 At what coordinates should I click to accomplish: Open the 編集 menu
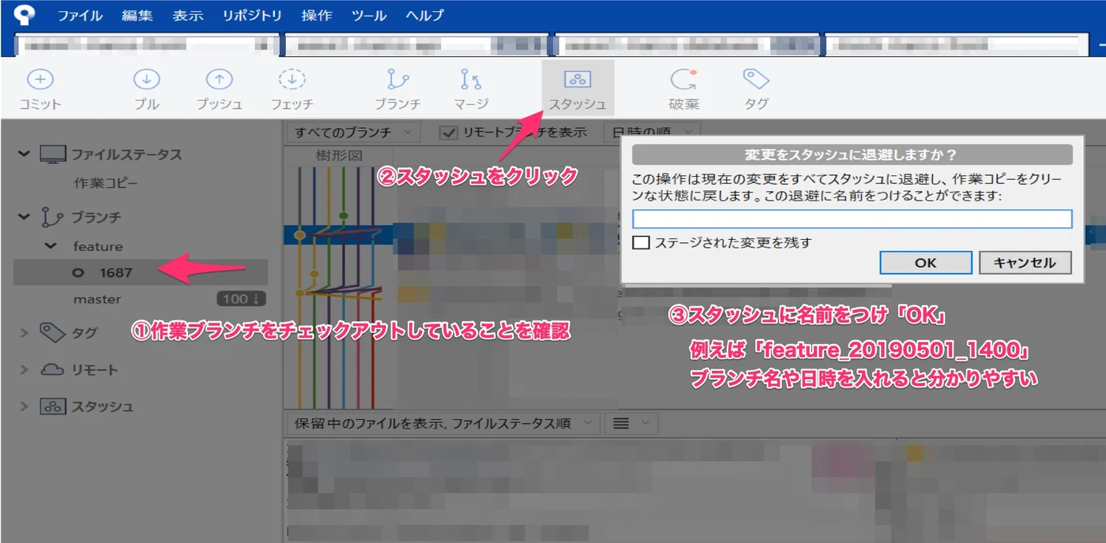137,15
